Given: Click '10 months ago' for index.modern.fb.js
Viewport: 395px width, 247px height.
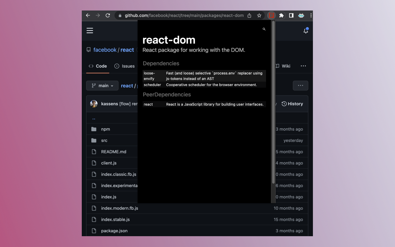Looking at the screenshot, I should [x=288, y=208].
